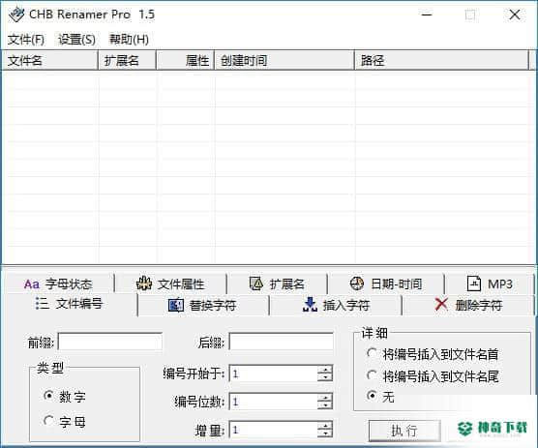Click the 编号开始于 number field
The height and width of the screenshot is (448, 538).
coord(274,373)
